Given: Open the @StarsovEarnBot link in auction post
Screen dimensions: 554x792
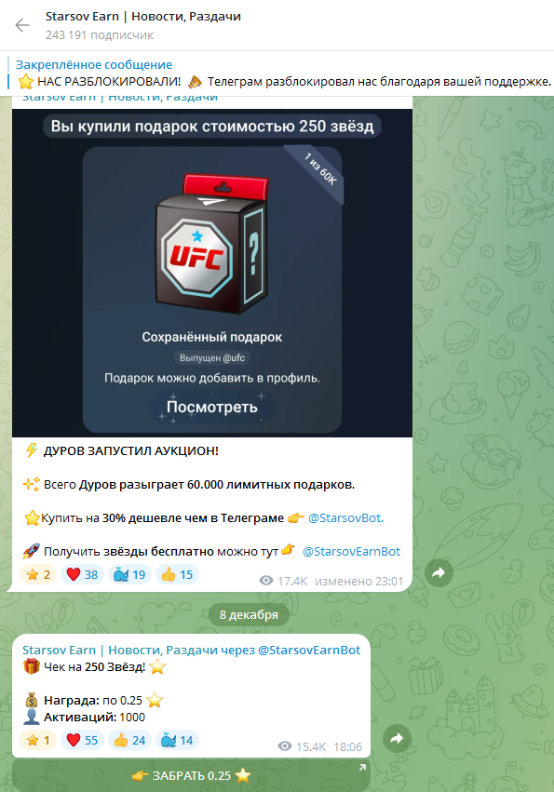Looking at the screenshot, I should 351,551.
